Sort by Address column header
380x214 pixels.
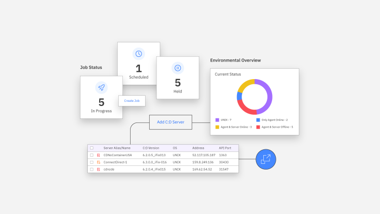point(198,148)
